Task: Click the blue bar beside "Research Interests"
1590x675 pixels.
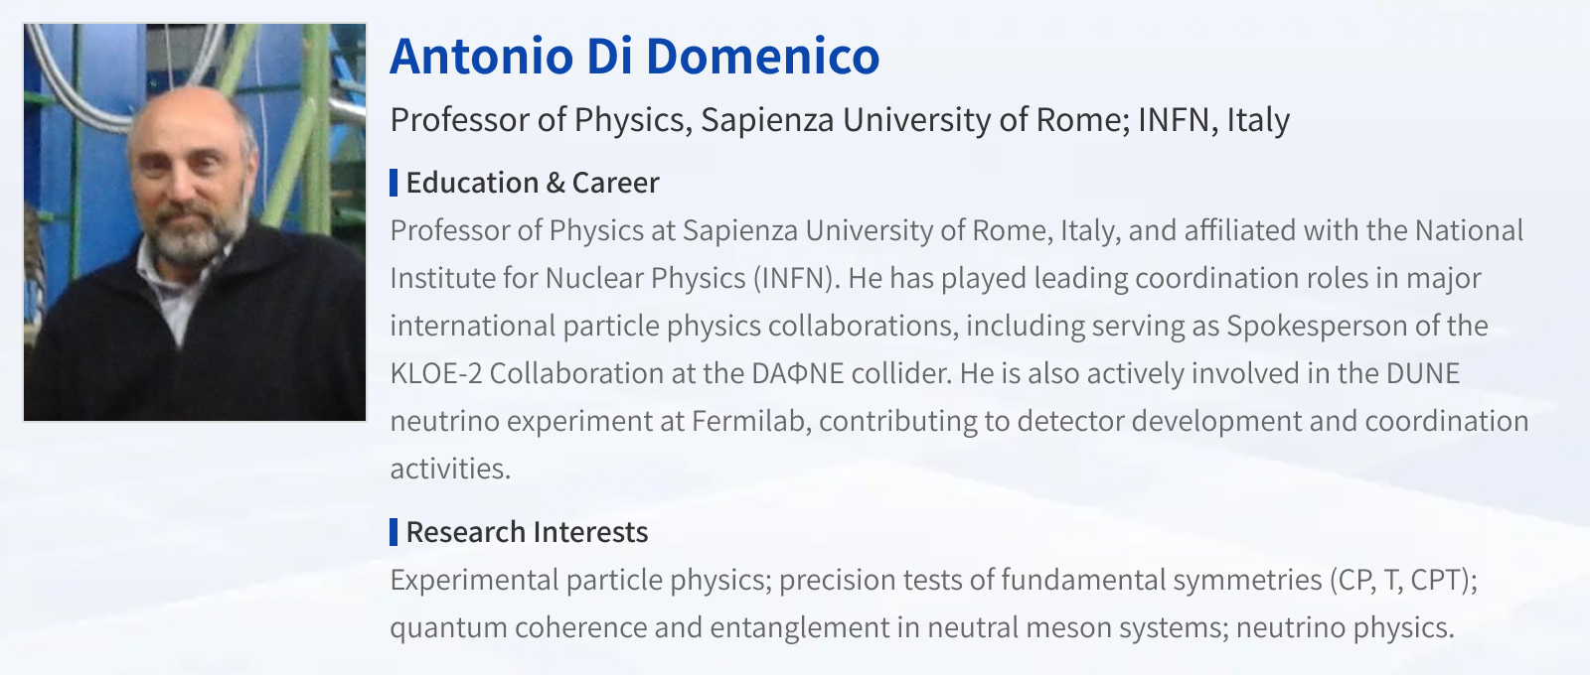Action: point(394,532)
